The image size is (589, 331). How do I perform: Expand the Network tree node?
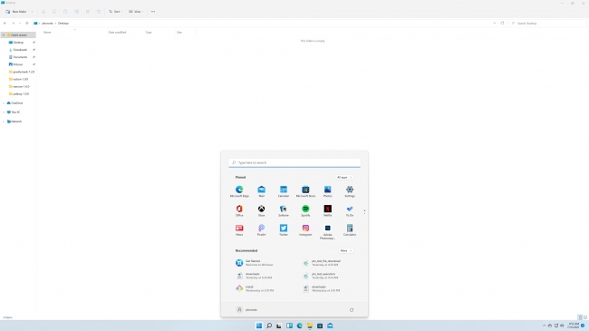point(4,122)
